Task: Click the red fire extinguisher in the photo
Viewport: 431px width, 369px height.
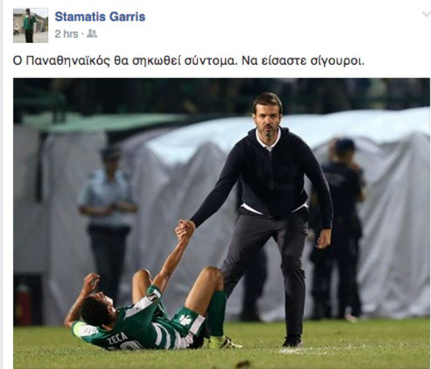Action: pyautogui.click(x=24, y=305)
